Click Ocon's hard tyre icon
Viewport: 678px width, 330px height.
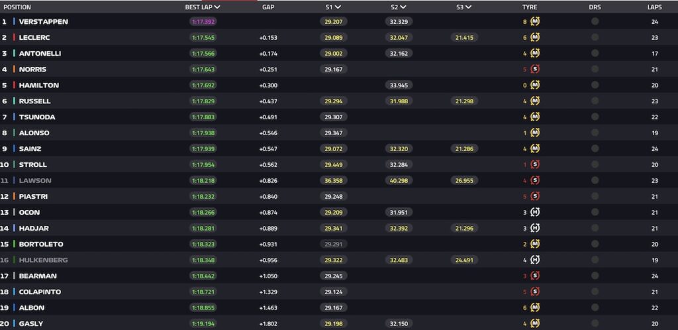(x=535, y=212)
